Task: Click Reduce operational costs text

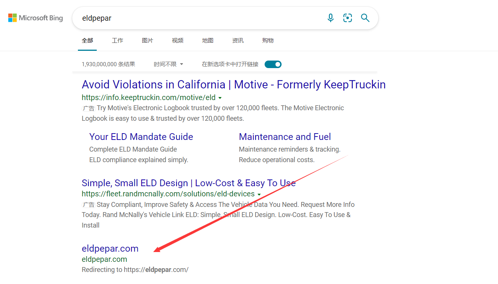Action: click(x=277, y=160)
